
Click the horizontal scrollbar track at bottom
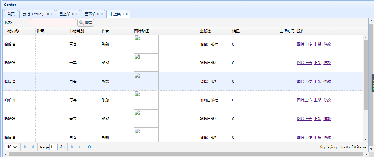[x=186, y=155]
